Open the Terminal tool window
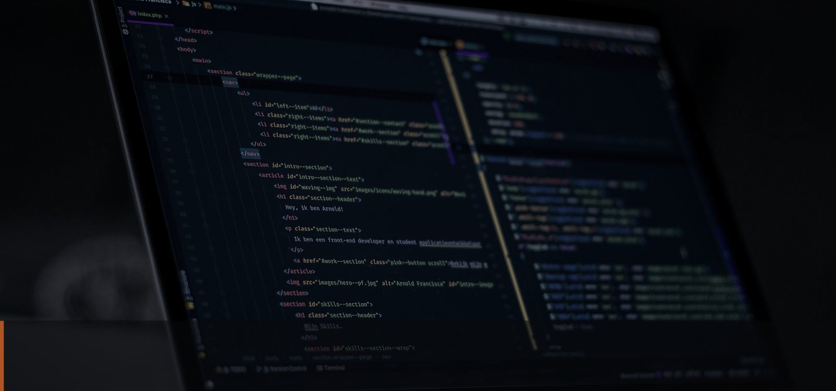Viewport: 836px width, 391px height. [331, 368]
